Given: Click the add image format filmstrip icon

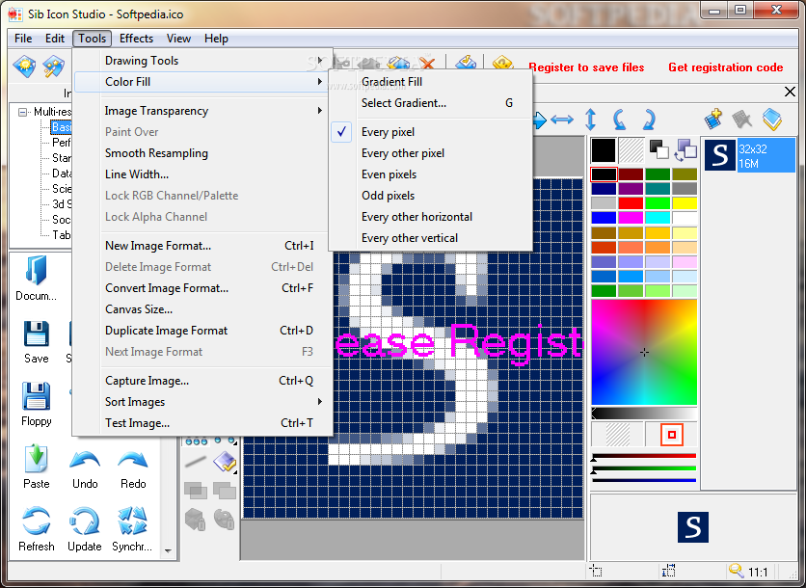Looking at the screenshot, I should pos(712,120).
